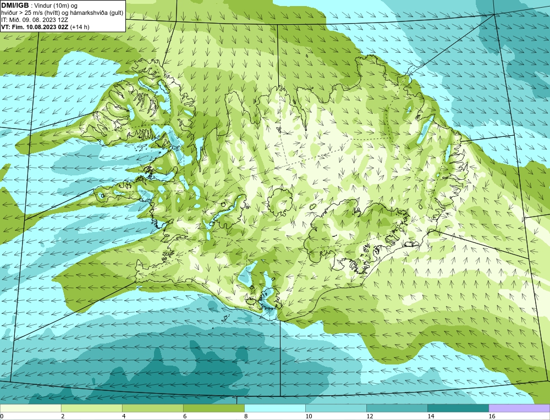Click the 14–16 m/s dark teal legend swatch
The image size is (550, 420).
point(458,408)
